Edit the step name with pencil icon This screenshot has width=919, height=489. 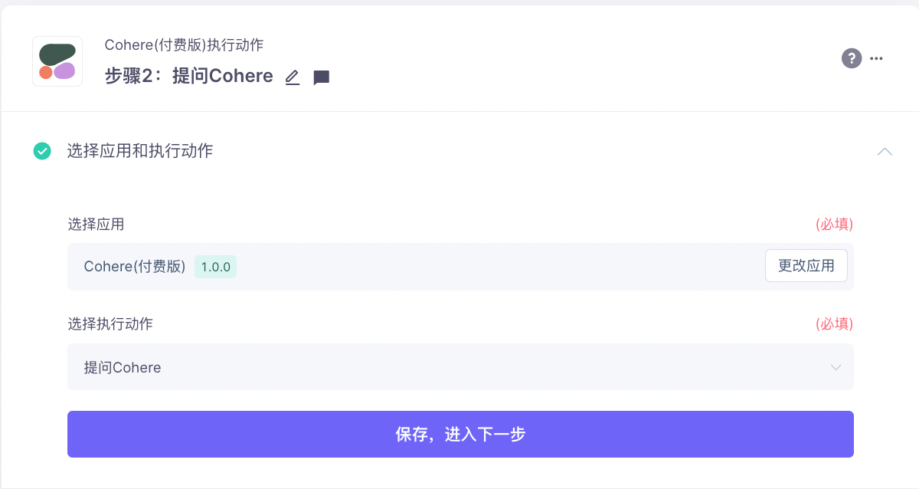[x=292, y=77]
